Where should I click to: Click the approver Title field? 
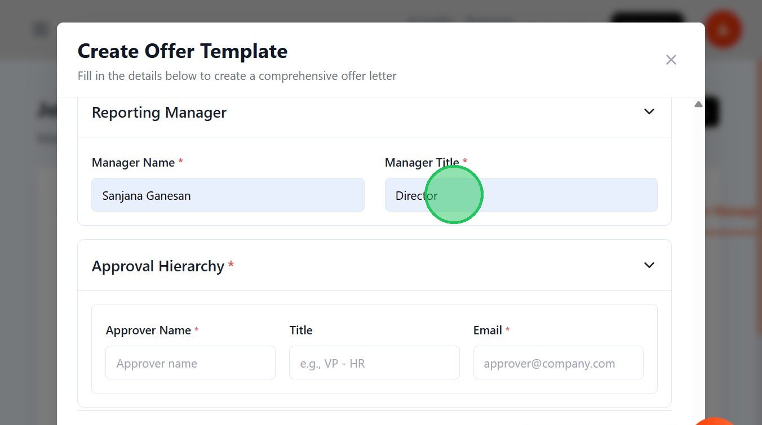pos(374,363)
